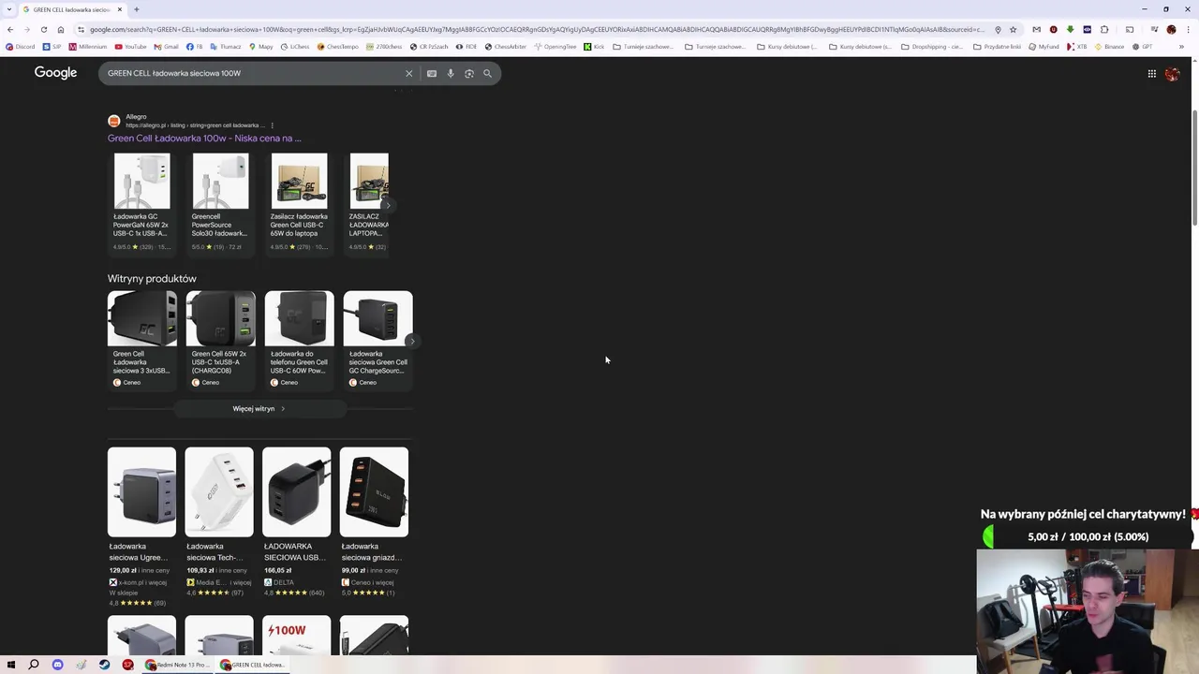
Task: Open the browser home page
Action: [x=61, y=29]
